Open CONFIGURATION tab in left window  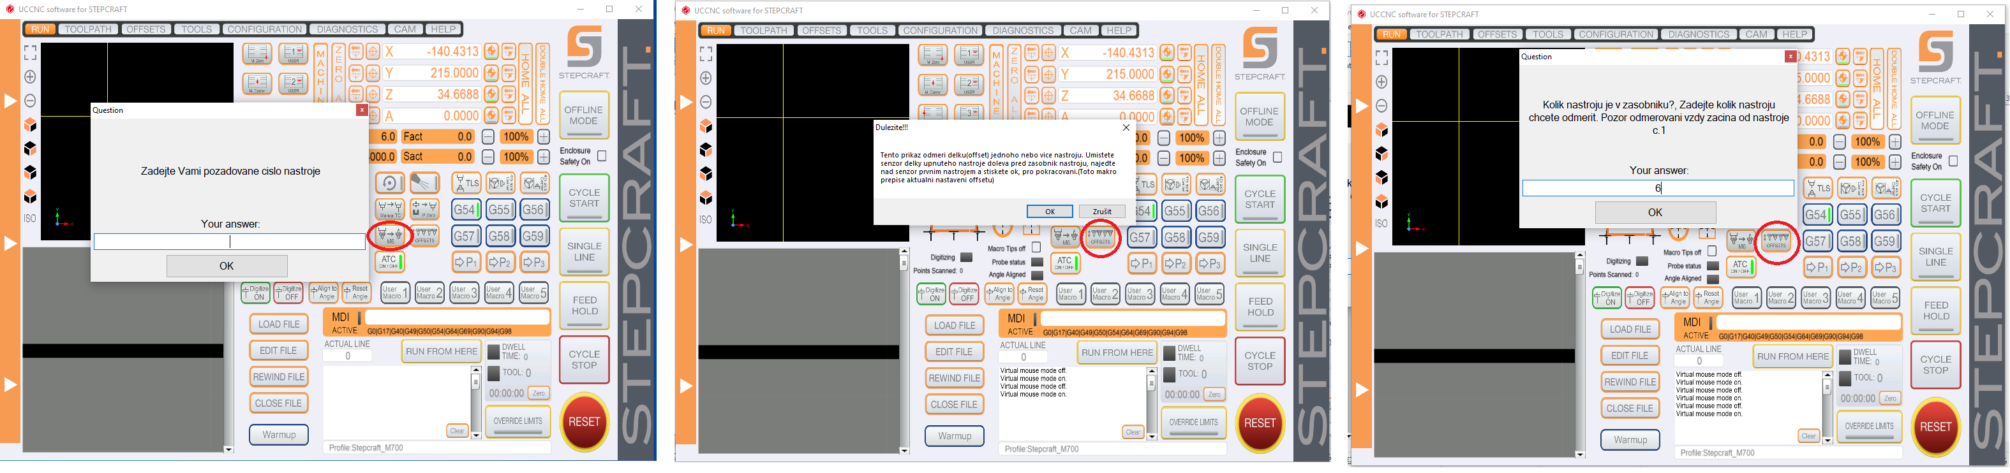(x=265, y=29)
